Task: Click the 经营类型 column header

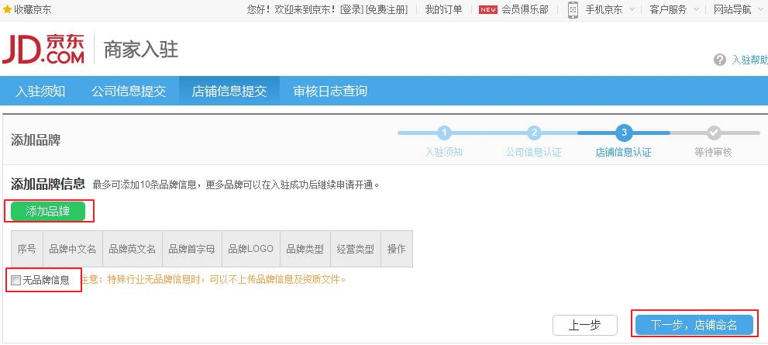Action: (356, 249)
